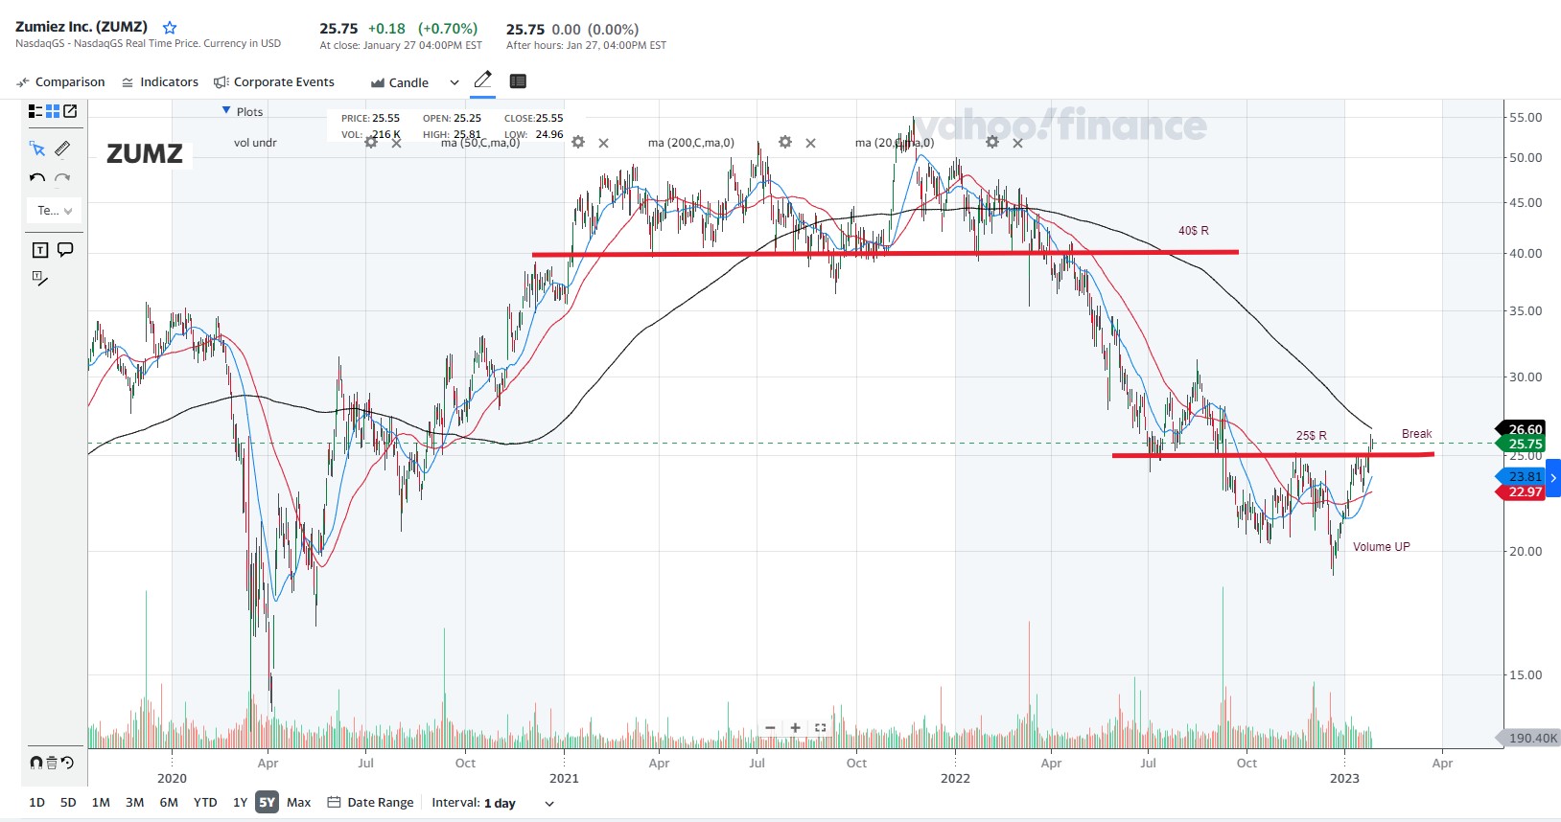
Task: Switch drawing toolbar to grid layout
Action: pyautogui.click(x=53, y=111)
